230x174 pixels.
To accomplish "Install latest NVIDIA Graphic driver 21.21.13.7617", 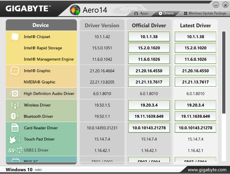I will click(195, 82).
